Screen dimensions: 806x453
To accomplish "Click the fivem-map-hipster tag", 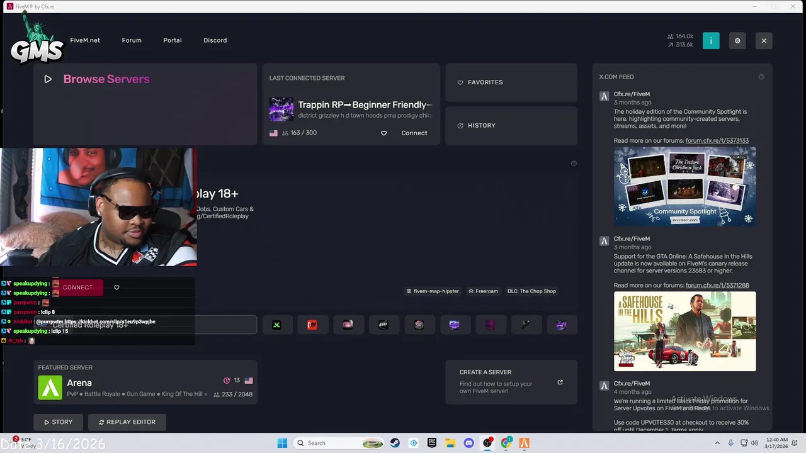I will [x=433, y=291].
